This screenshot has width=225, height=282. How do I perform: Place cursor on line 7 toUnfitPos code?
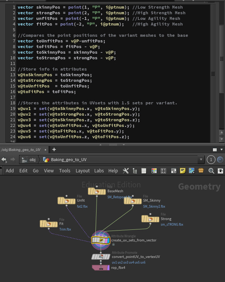[x=61, y=41]
